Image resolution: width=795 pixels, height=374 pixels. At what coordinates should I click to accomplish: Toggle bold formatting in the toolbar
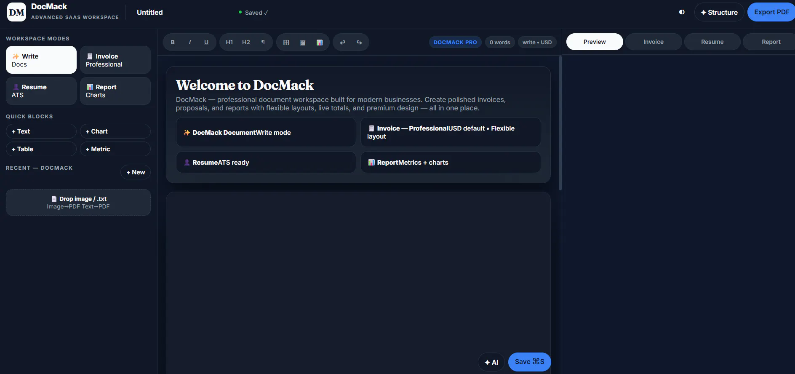173,42
